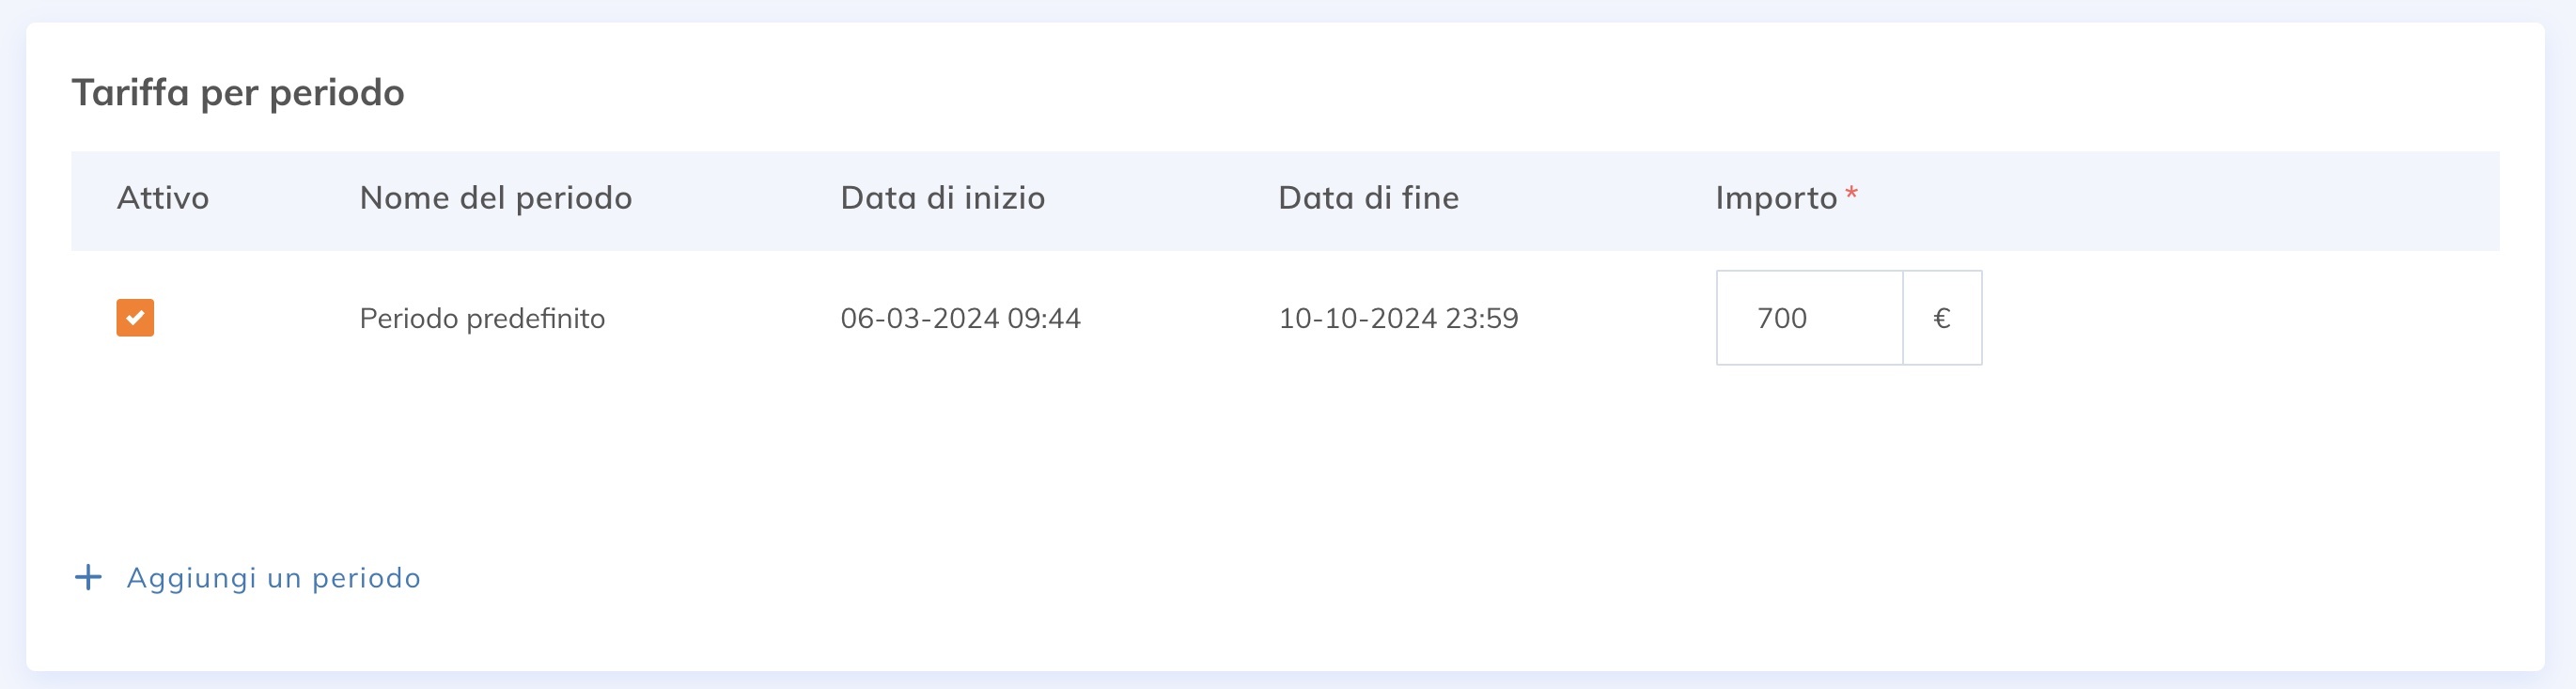The width and height of the screenshot is (2576, 689).
Task: Click the blank header area right of Importo
Action: [x=2180, y=198]
